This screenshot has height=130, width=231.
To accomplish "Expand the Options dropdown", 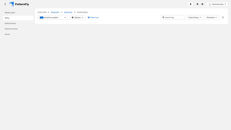I will [77, 18].
